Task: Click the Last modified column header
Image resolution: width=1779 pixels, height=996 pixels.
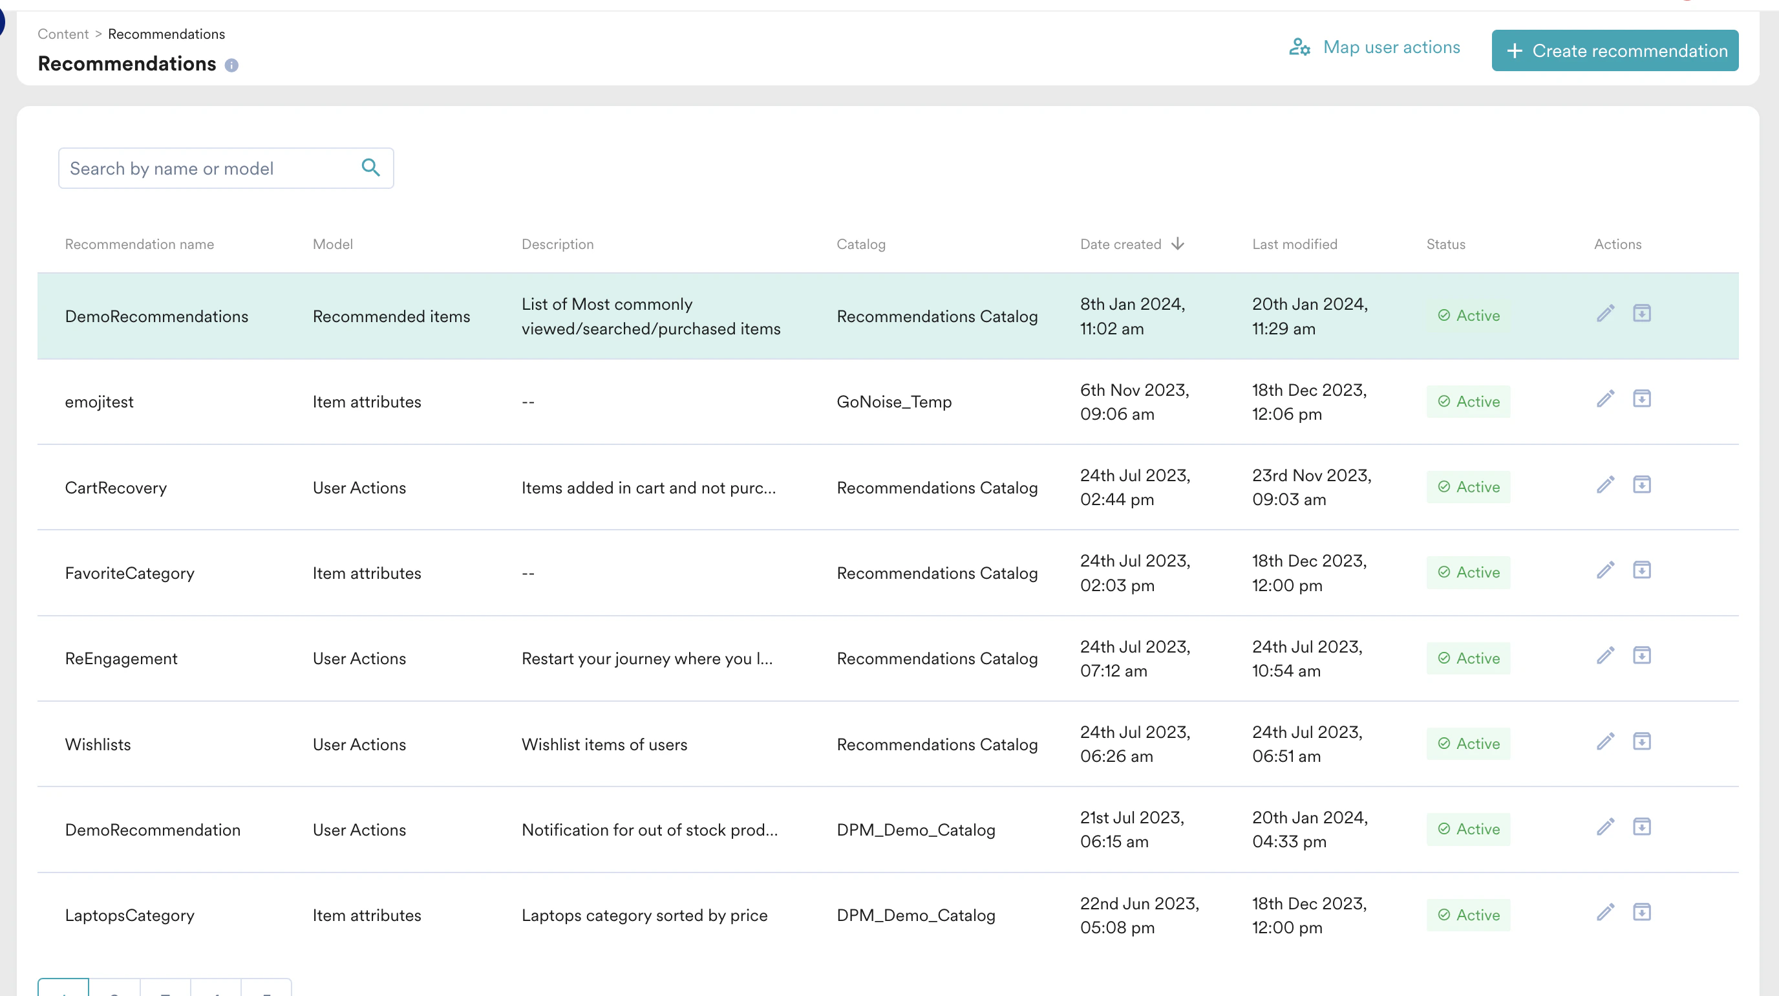Action: (x=1294, y=244)
